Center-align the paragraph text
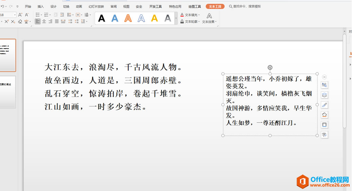This screenshot has width=352, height=191. click(x=44, y=21)
